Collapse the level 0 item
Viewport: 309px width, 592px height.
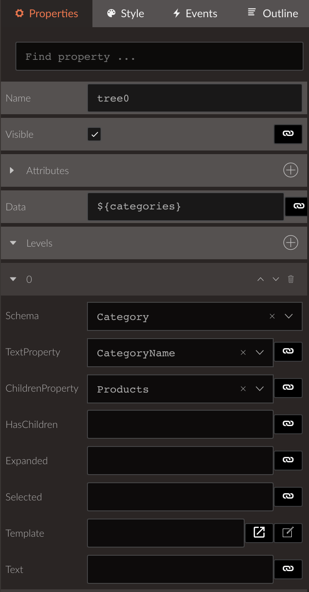13,280
